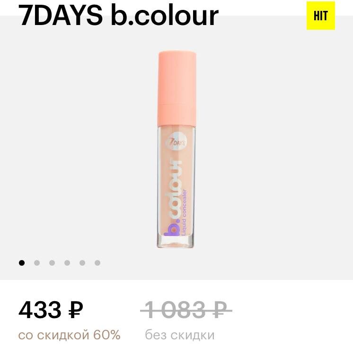This screenshot has width=353, height=345.
Task: Select the last gallery dot
Action: [x=97, y=263]
